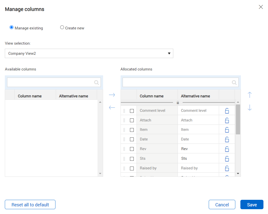This screenshot has height=214, width=268.
Task: Select the Manage existing radio option
Action: click(x=11, y=28)
